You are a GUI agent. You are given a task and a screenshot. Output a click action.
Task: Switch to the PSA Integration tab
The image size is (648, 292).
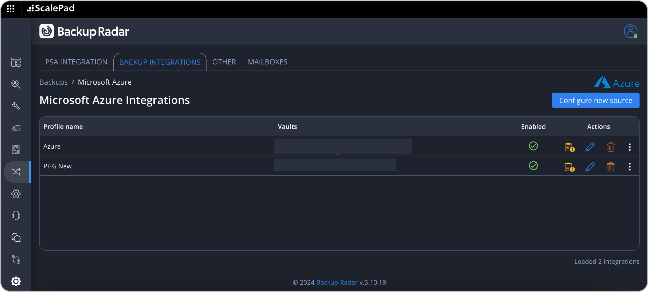pyautogui.click(x=76, y=62)
